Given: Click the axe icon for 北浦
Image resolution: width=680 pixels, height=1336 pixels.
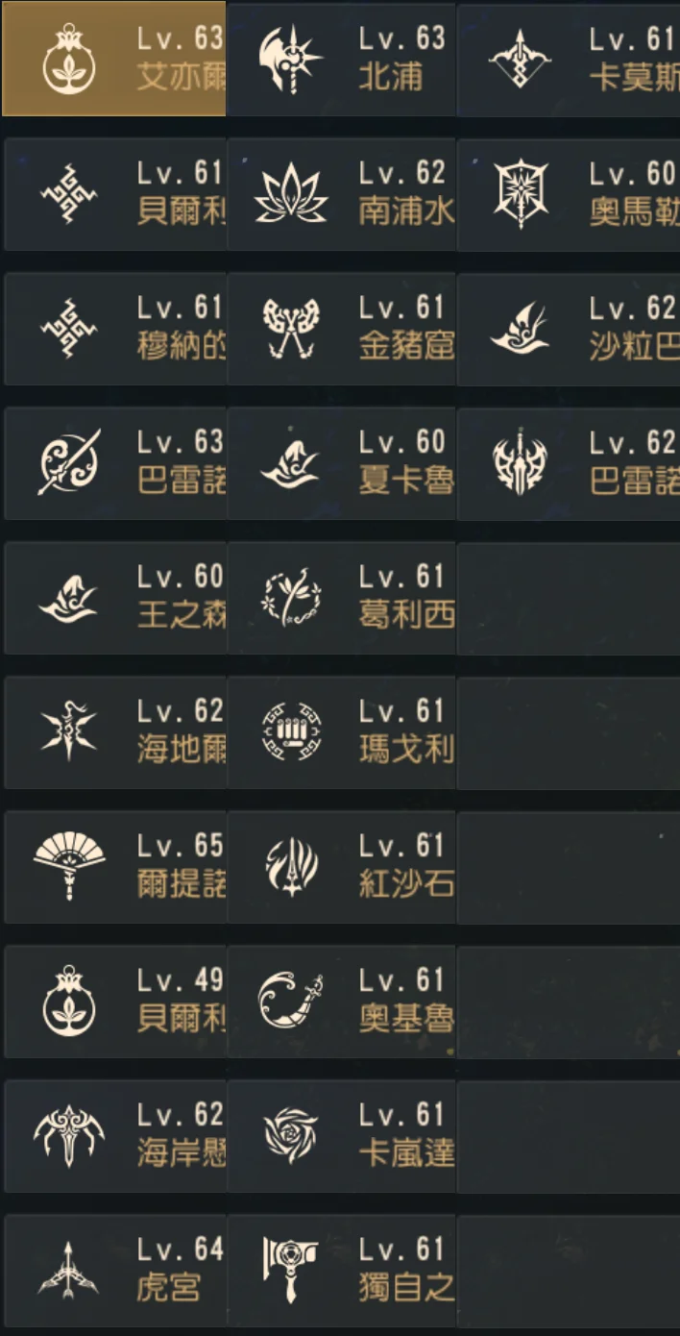Looking at the screenshot, I should pos(291,60).
